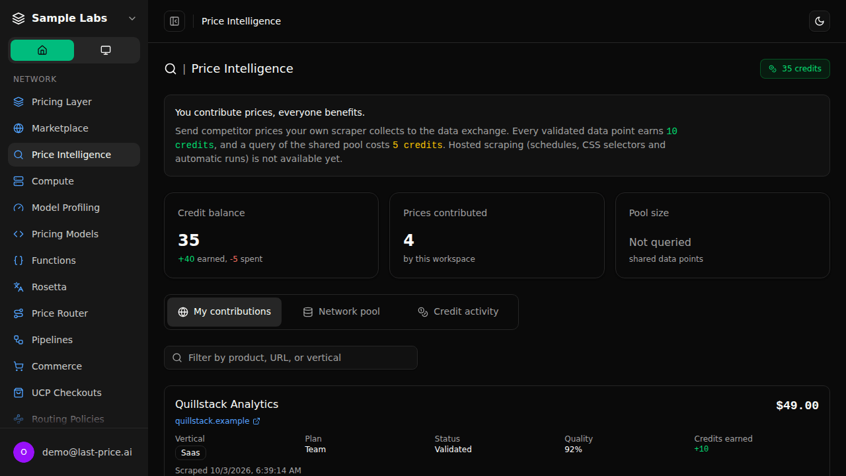This screenshot has width=846, height=476.
Task: Select Price Intelligence in the sidebar
Action: [74, 155]
